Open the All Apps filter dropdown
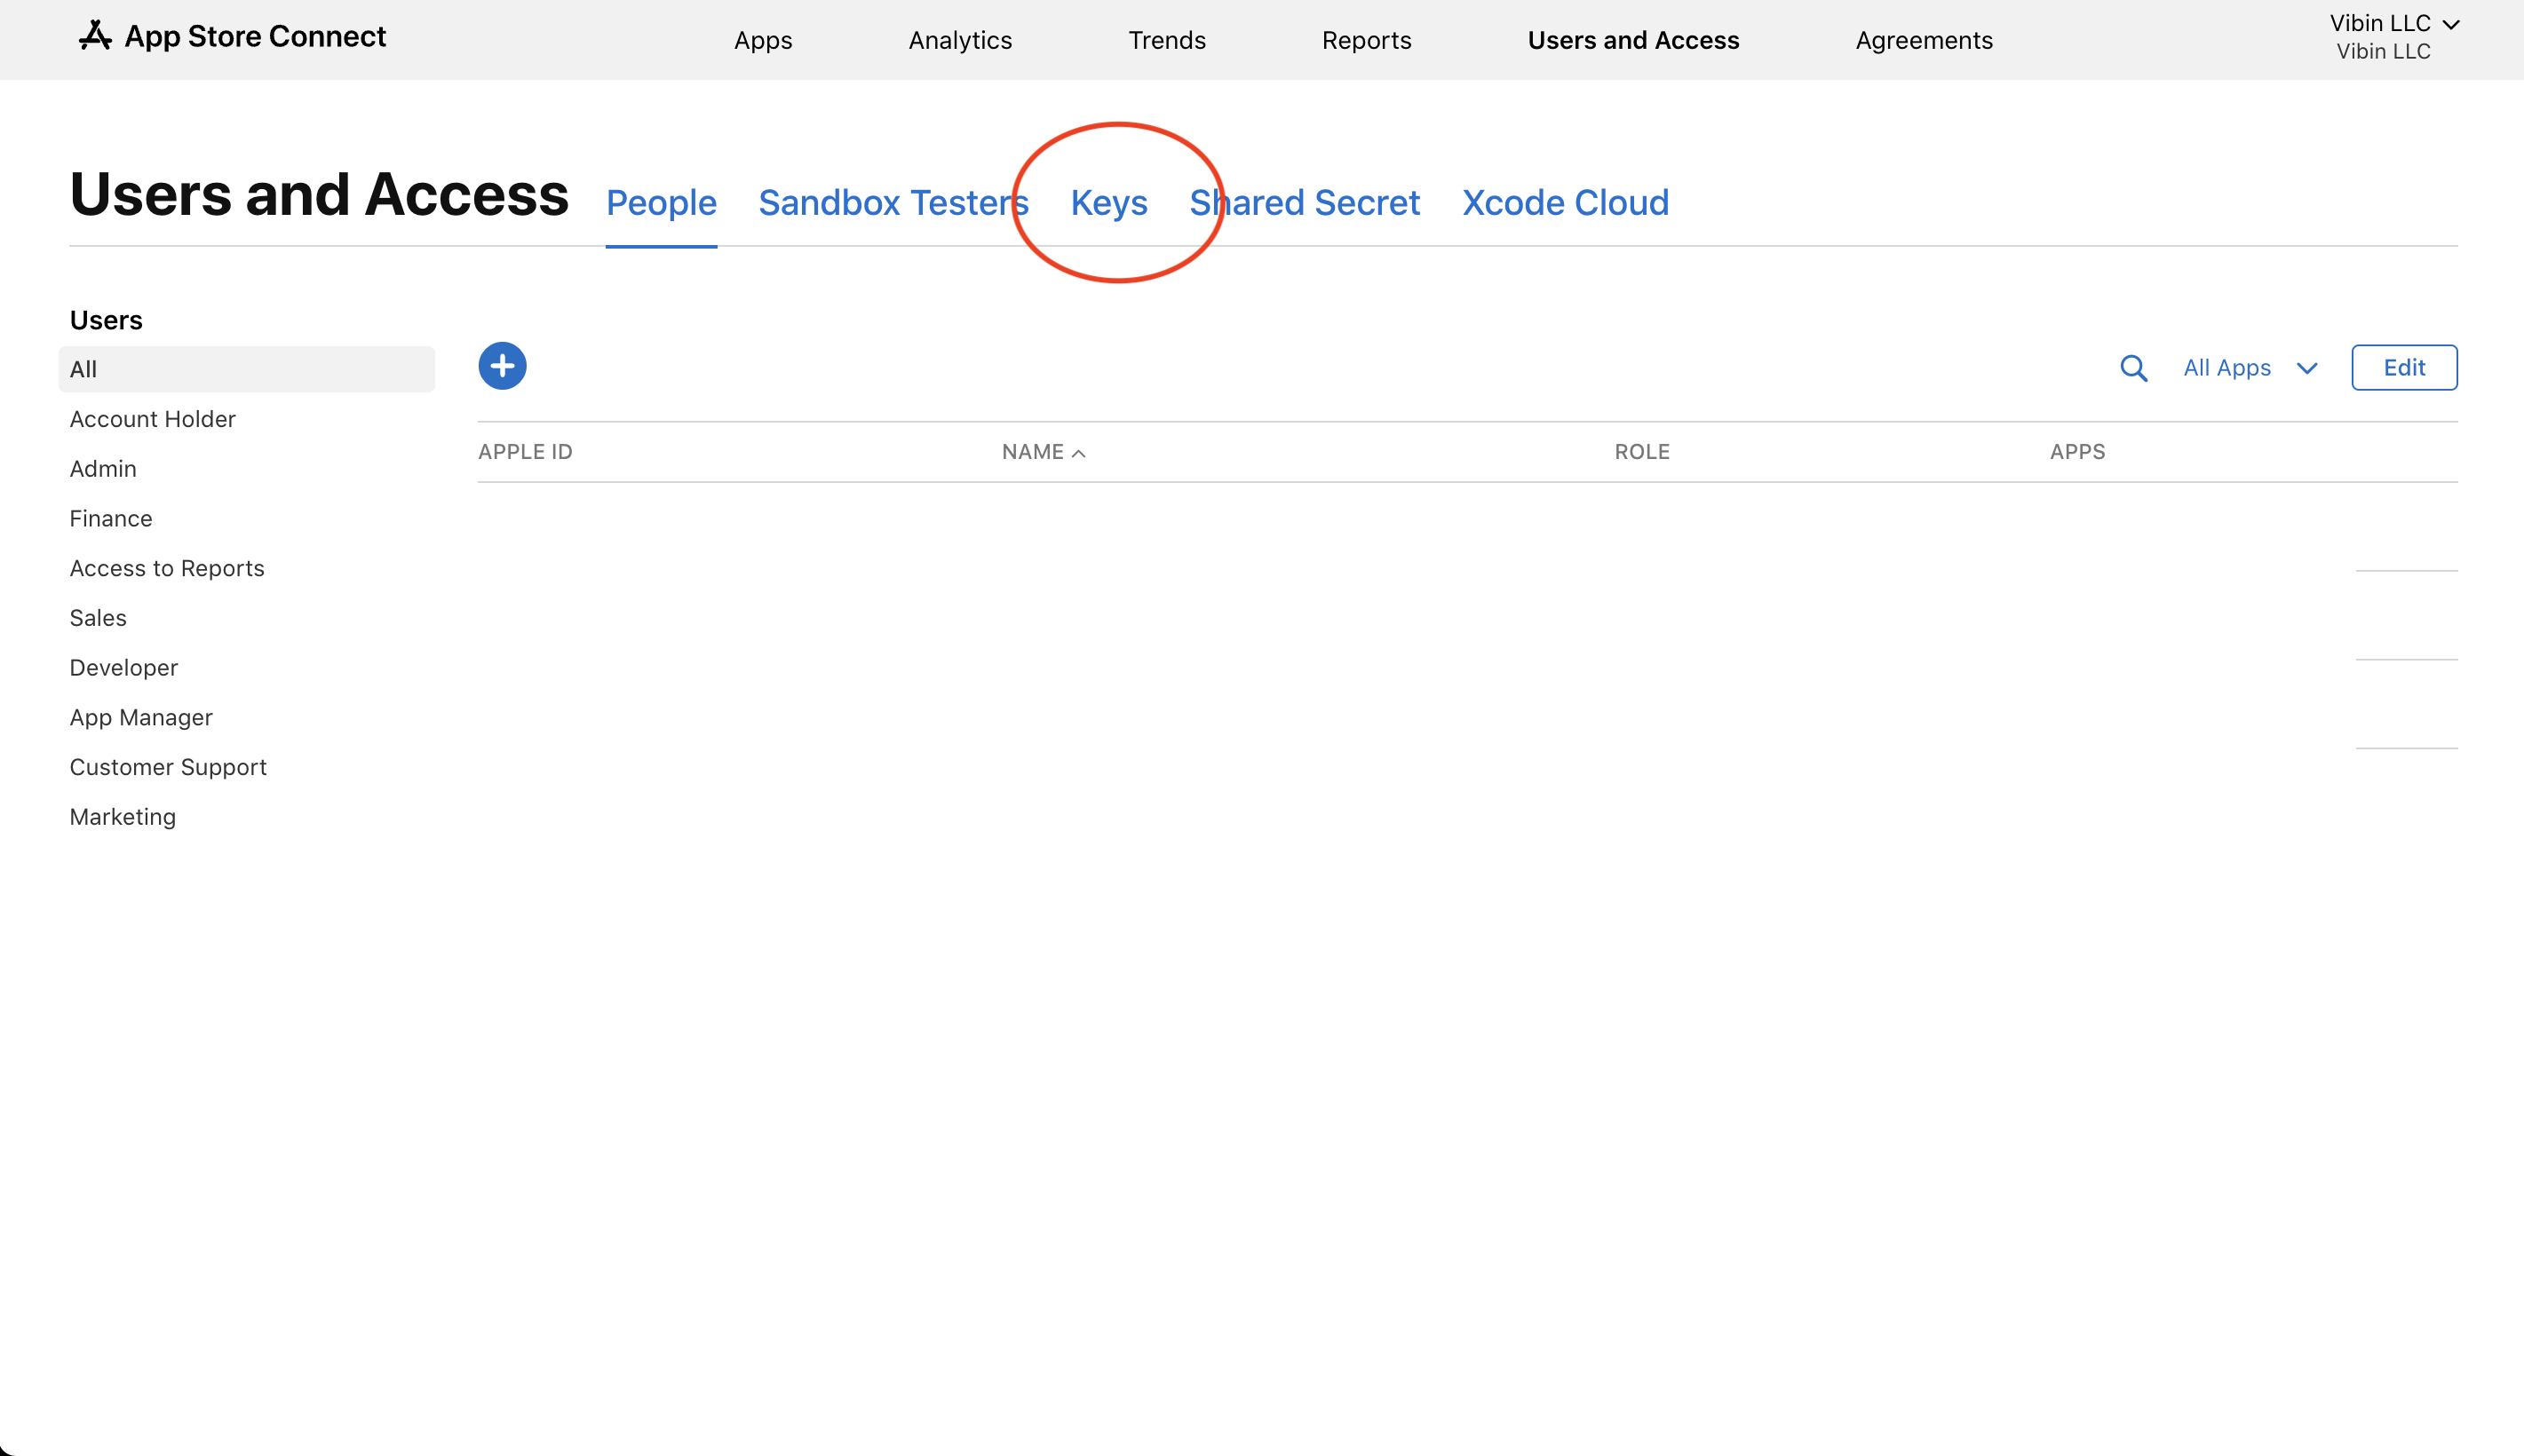 pyautogui.click(x=2249, y=368)
